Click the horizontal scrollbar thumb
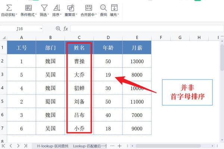 point(168,146)
